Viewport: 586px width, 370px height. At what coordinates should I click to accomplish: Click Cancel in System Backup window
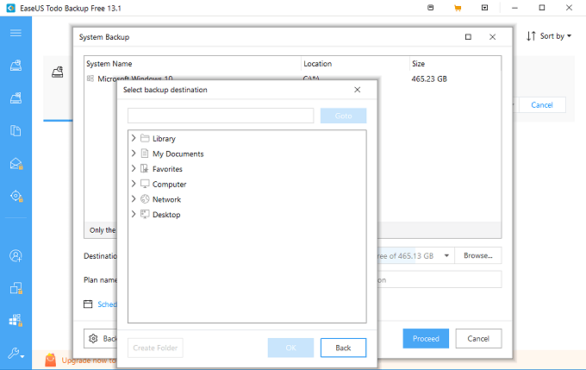[478, 339]
